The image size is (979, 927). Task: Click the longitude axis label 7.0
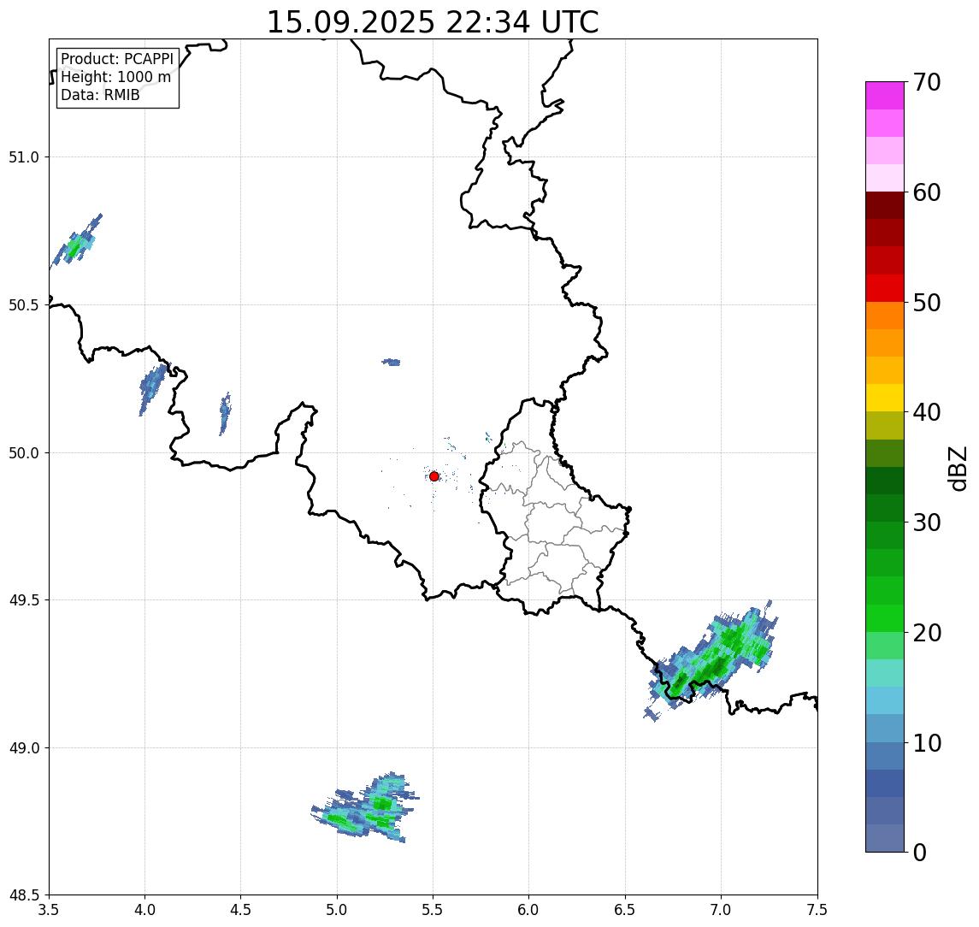click(721, 910)
